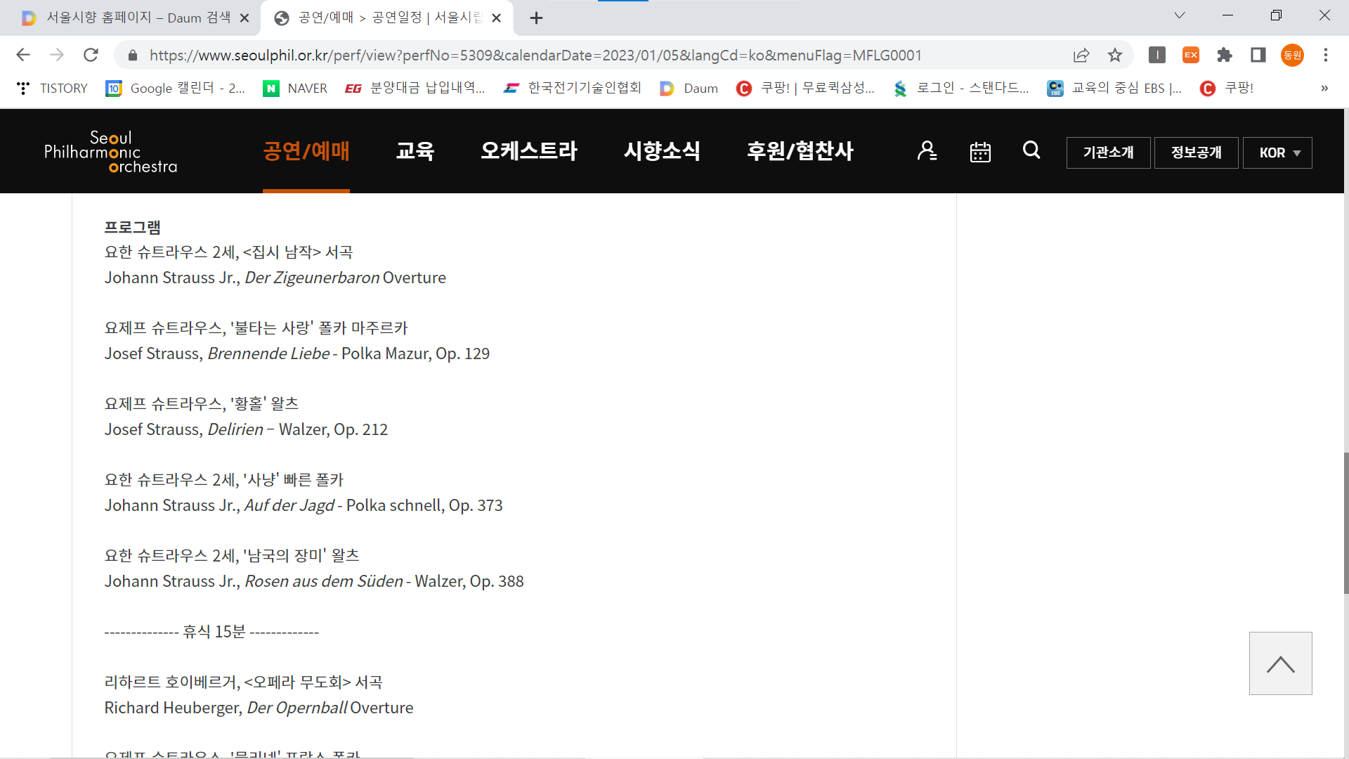Click the page vertical scrollbar thumb

tap(1345, 523)
